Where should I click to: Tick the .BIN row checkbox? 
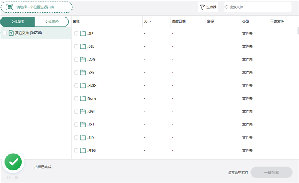pyautogui.click(x=76, y=137)
